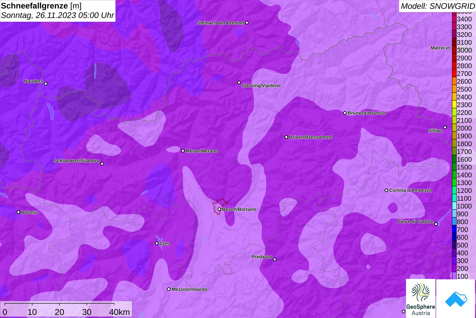This screenshot has height=318, width=476.
Task: Pick the legend swatch beside 300
Action: pyautogui.click(x=454, y=260)
